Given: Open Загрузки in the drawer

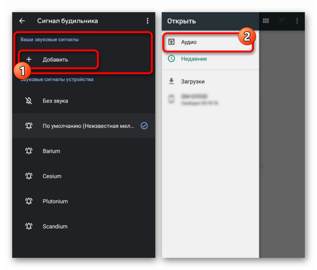Looking at the screenshot, I should (192, 82).
